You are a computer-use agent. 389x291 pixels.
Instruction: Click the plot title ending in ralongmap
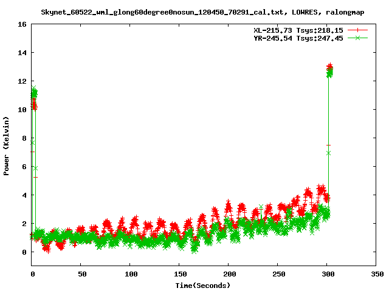click(x=202, y=12)
